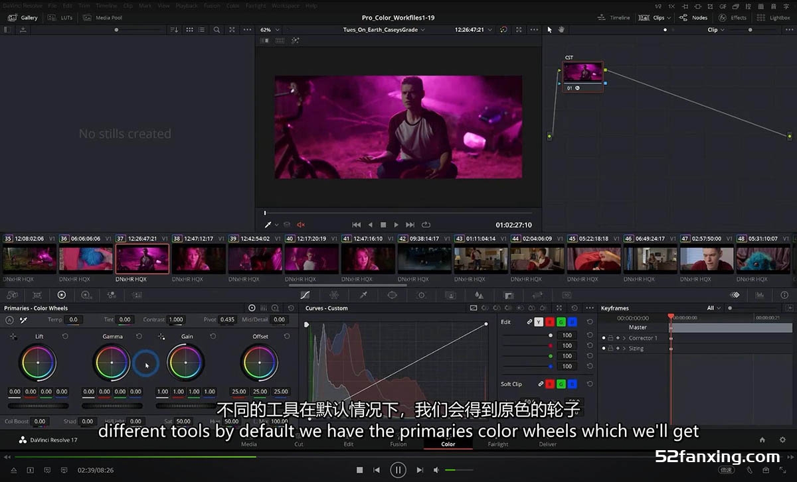This screenshot has width=797, height=482.
Task: Select the hand pan tool in node editor
Action: coord(561,30)
